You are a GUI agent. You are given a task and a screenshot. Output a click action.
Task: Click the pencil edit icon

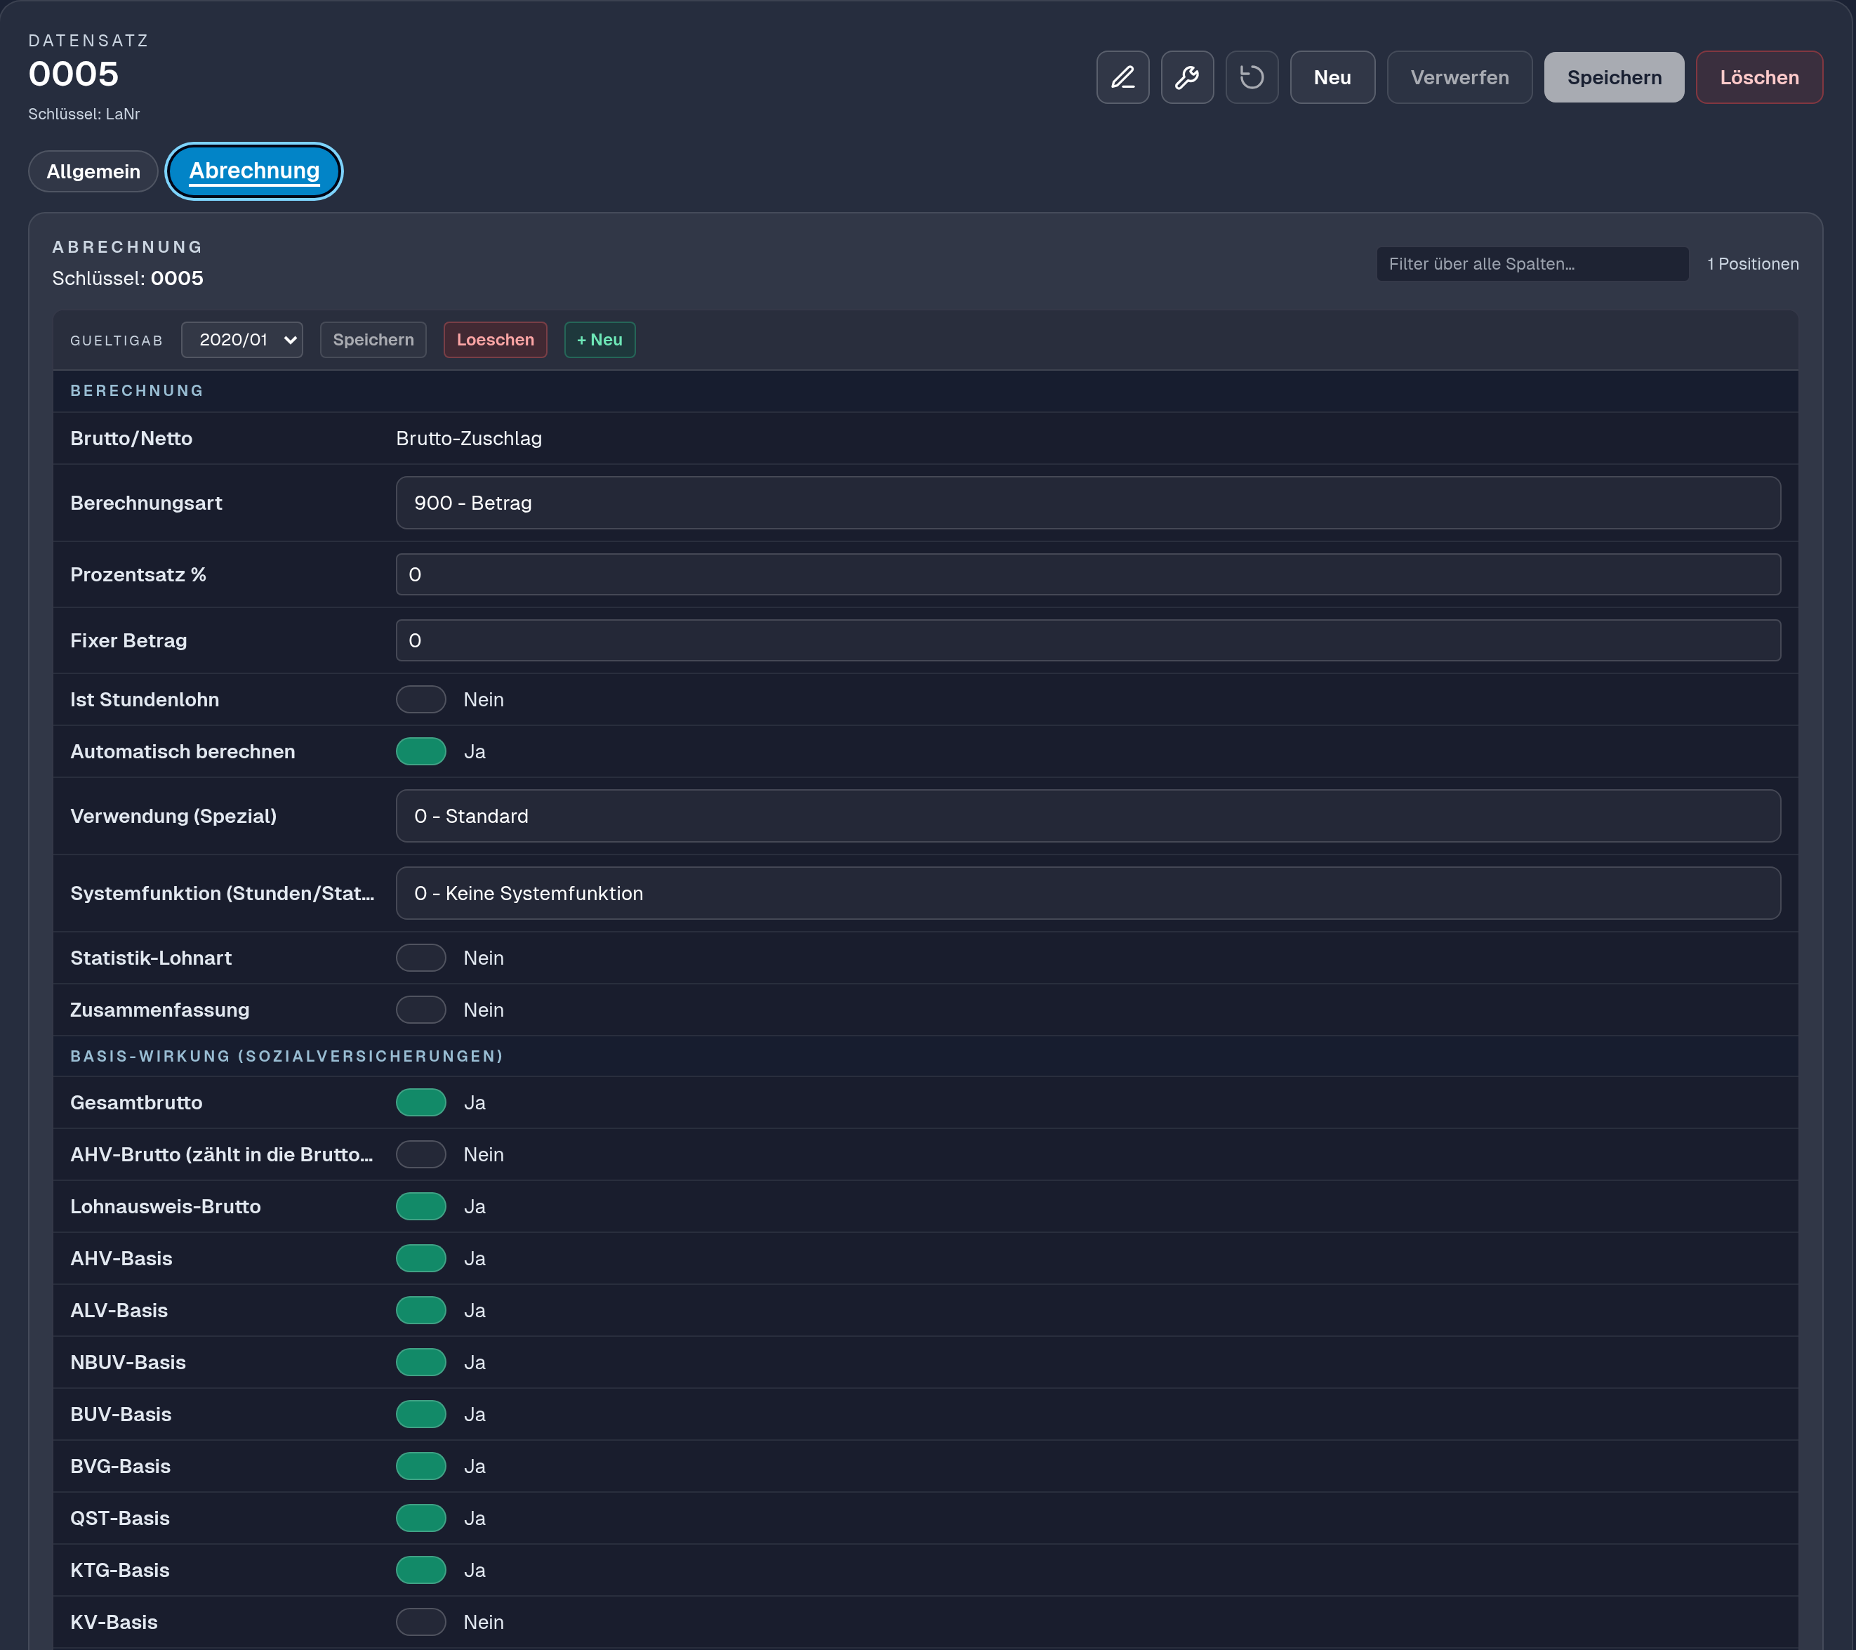1122,77
